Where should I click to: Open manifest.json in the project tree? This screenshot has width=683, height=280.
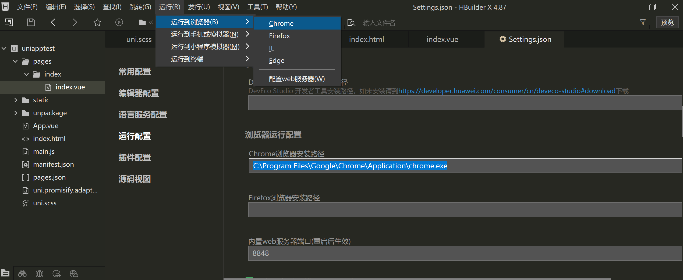click(x=53, y=165)
